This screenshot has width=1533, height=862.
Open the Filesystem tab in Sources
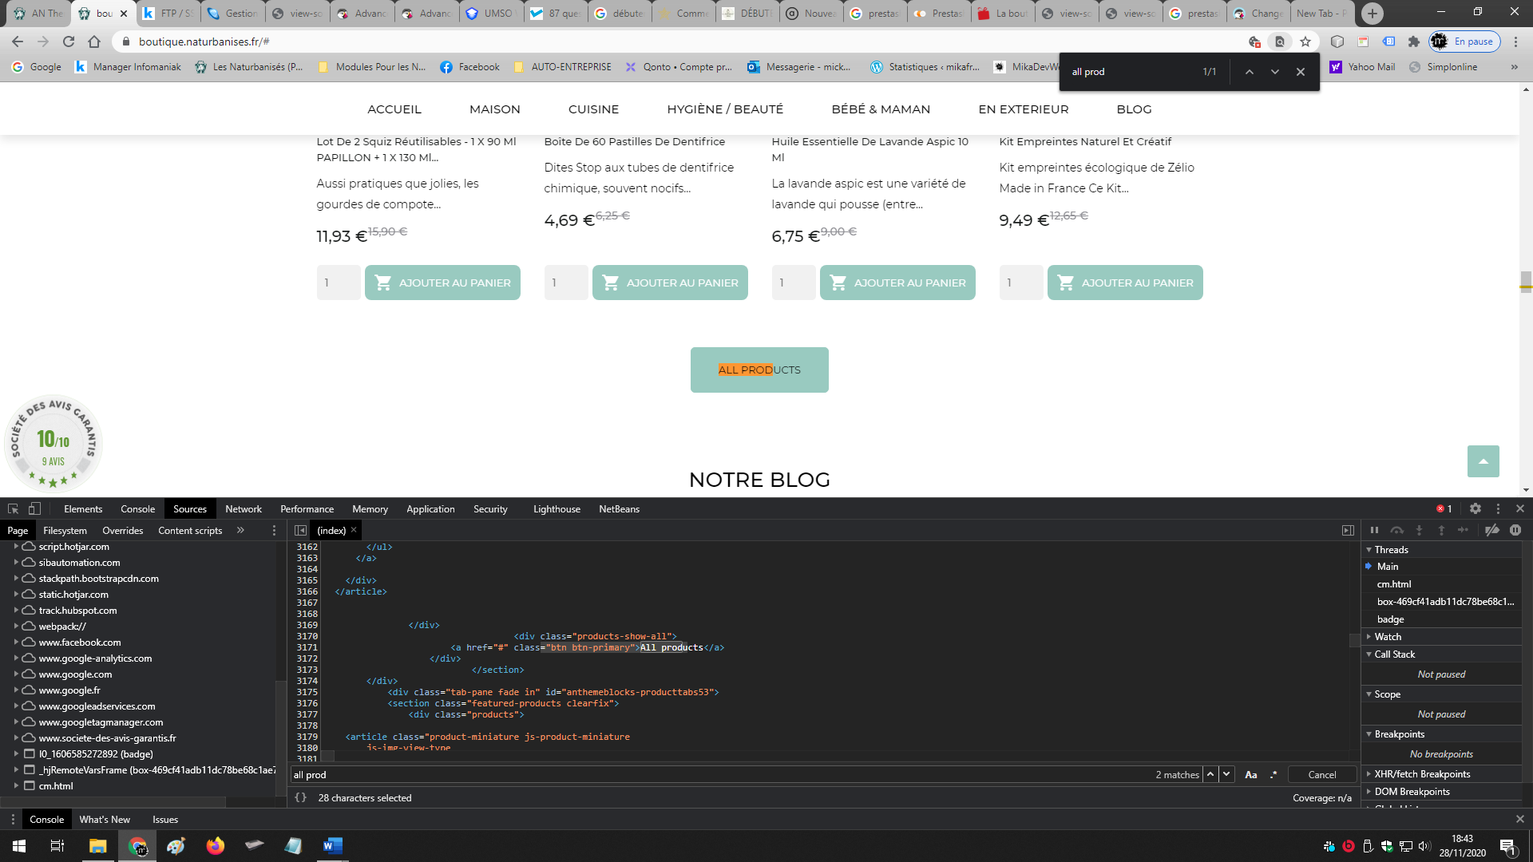(x=65, y=530)
